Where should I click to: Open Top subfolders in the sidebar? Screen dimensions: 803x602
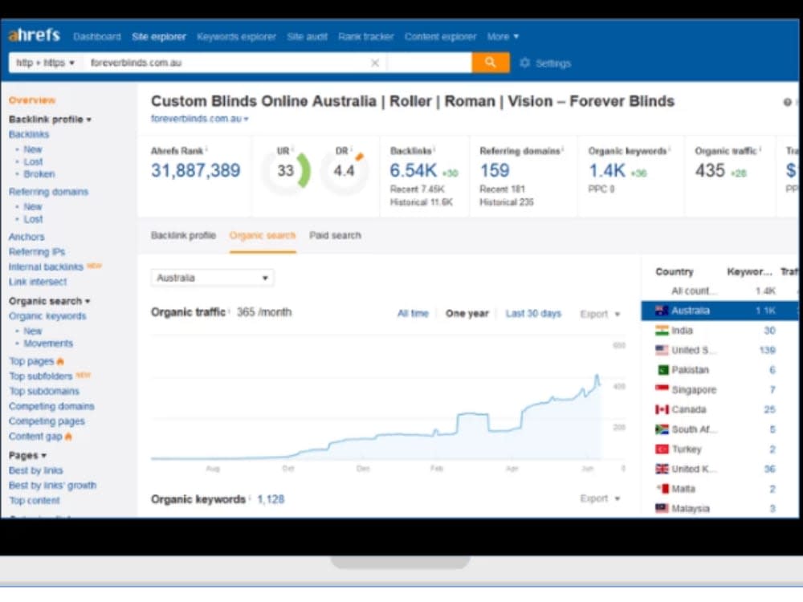(x=40, y=376)
